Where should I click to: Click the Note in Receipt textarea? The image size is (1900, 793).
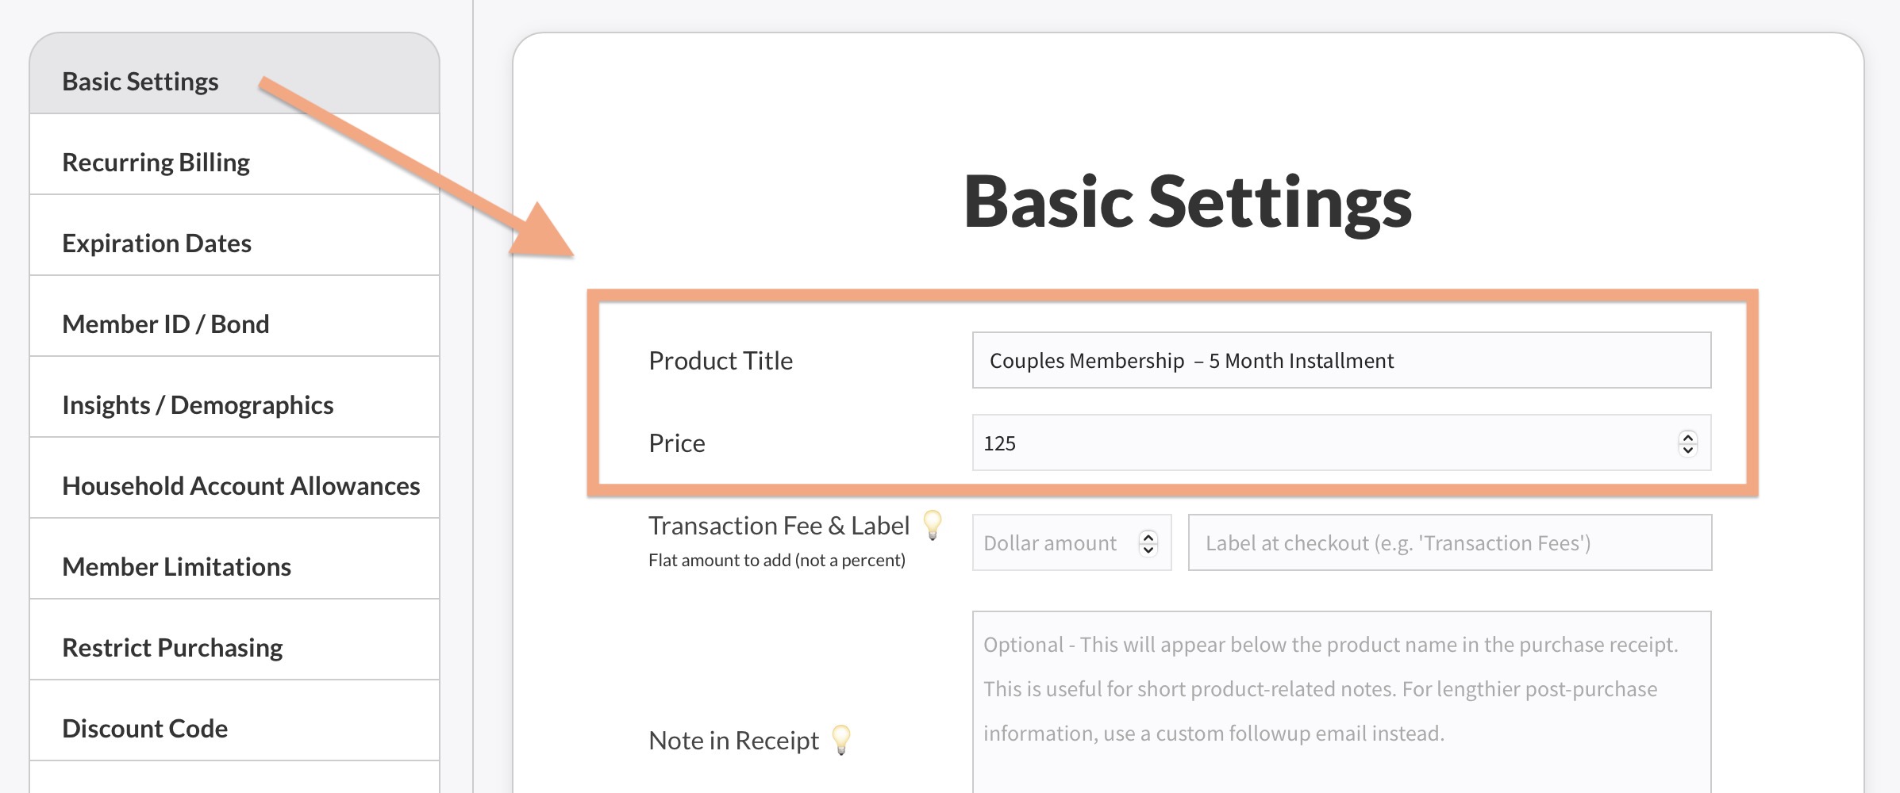point(1341,698)
